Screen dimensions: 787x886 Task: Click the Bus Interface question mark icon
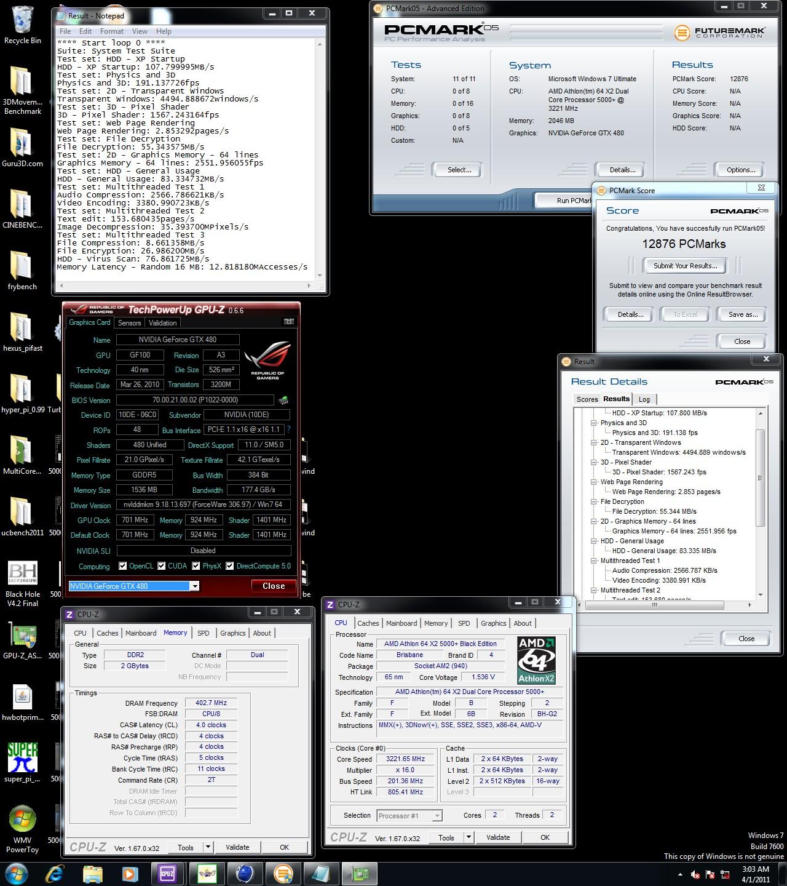pos(288,429)
